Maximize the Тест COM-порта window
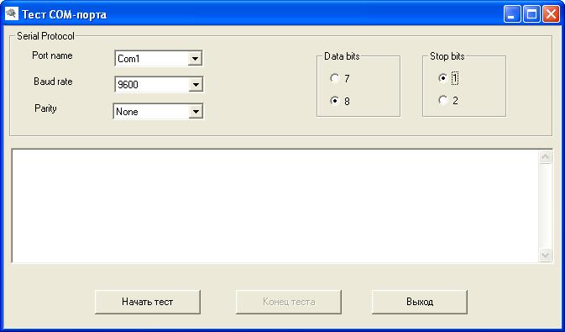Screen dimensions: 565x332 pos(531,14)
